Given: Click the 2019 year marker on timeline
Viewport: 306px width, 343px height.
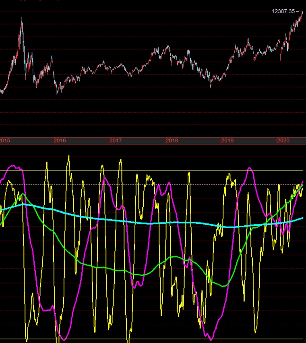Looking at the screenshot, I should click(227, 140).
